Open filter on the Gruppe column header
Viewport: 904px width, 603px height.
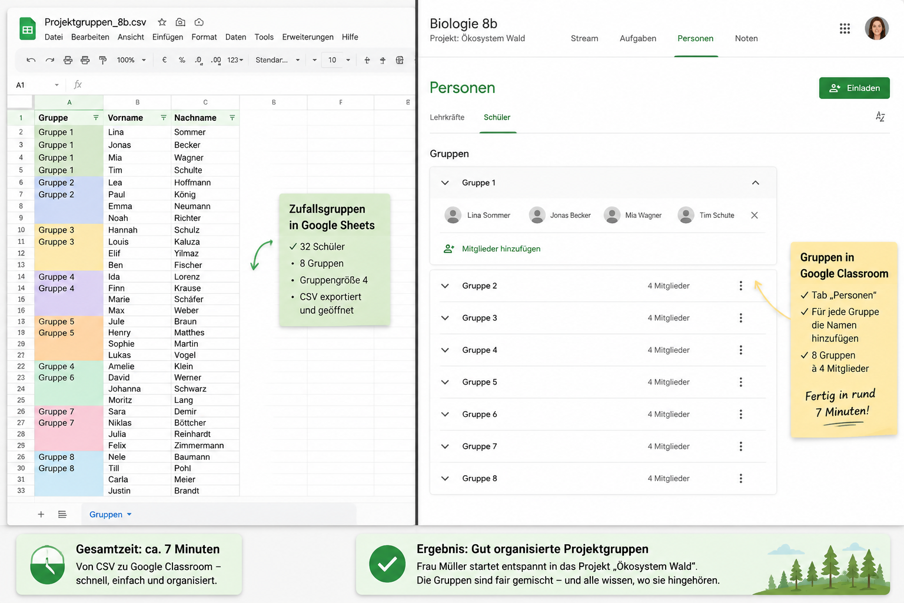96,118
